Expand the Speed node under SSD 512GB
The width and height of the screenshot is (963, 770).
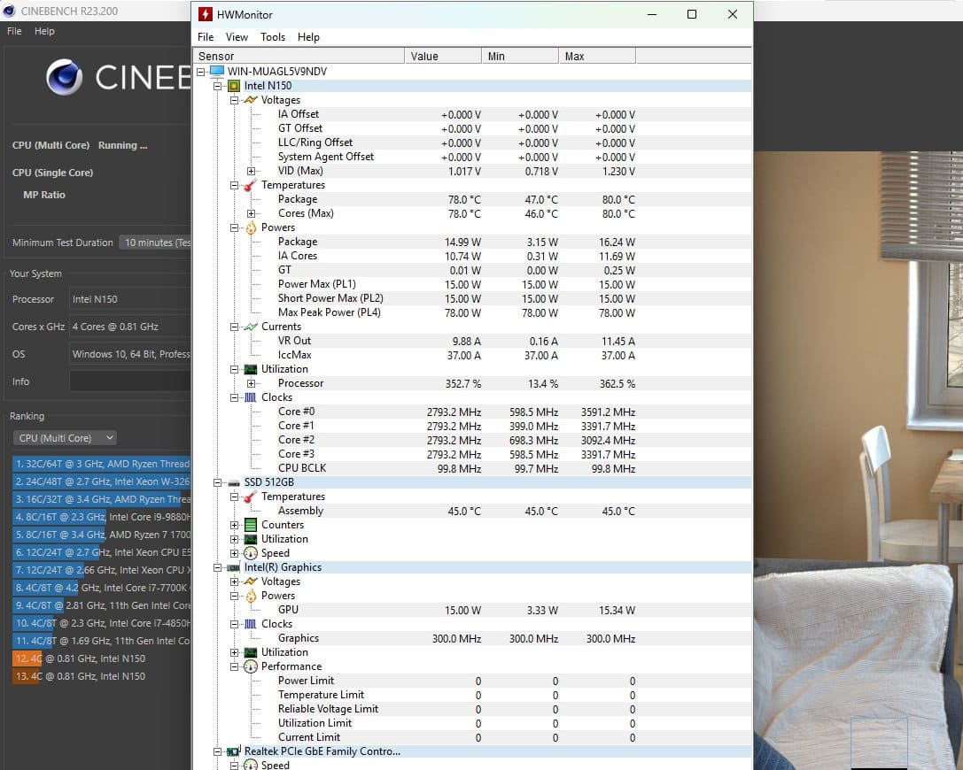tap(234, 553)
